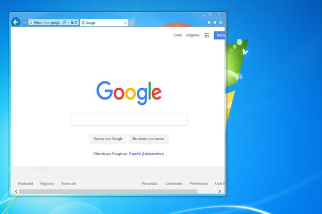The height and width of the screenshot is (214, 322).
Task: Click the search magnifier in address bar
Action: click(x=64, y=22)
